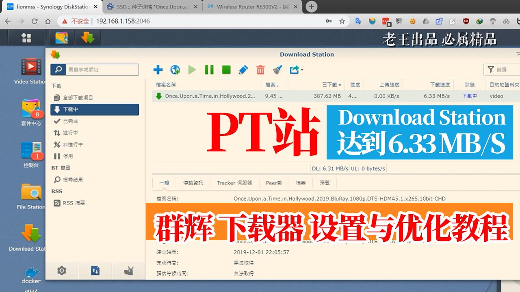520x292 pixels.
Task: Switch to the 預覽 tab
Action: click(325, 183)
